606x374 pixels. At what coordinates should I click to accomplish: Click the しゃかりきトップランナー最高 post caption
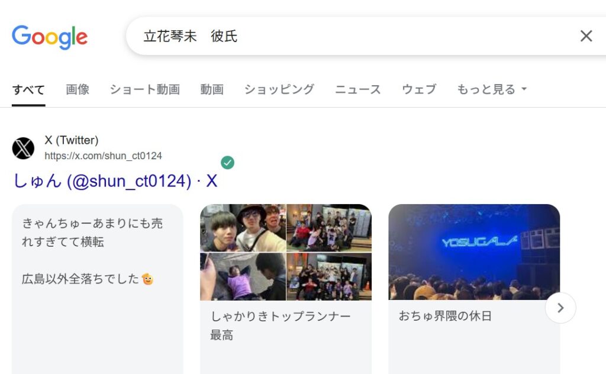click(281, 325)
